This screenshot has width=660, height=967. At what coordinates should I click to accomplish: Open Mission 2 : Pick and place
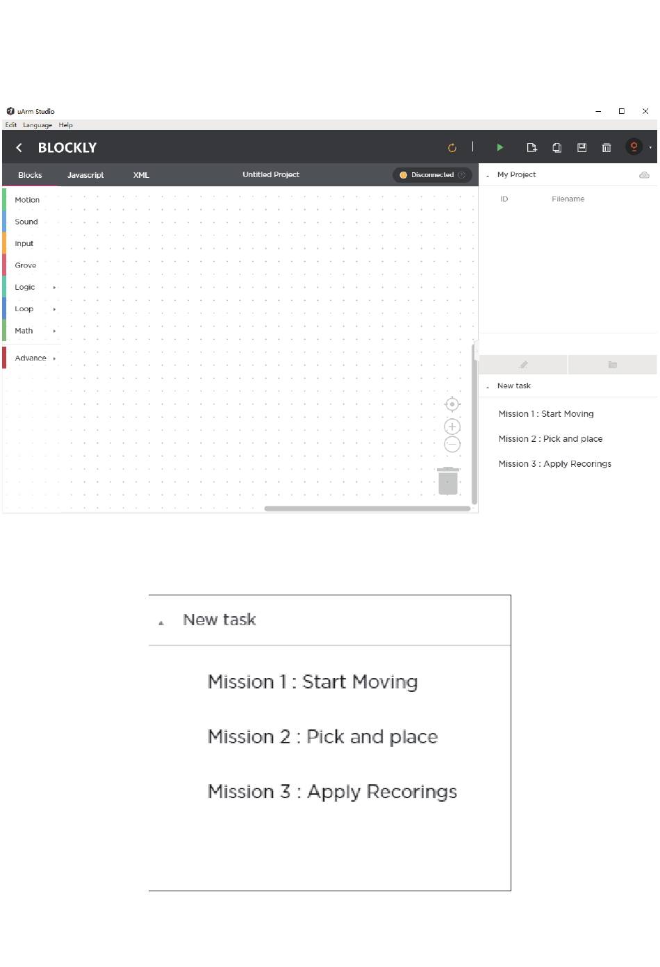pyautogui.click(x=550, y=439)
